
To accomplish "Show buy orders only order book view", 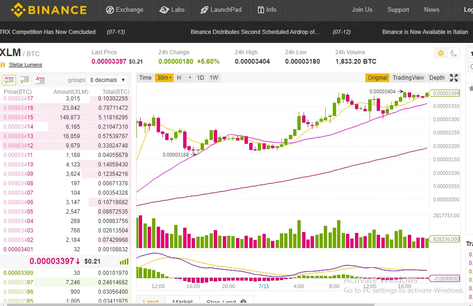I will coord(25,80).
